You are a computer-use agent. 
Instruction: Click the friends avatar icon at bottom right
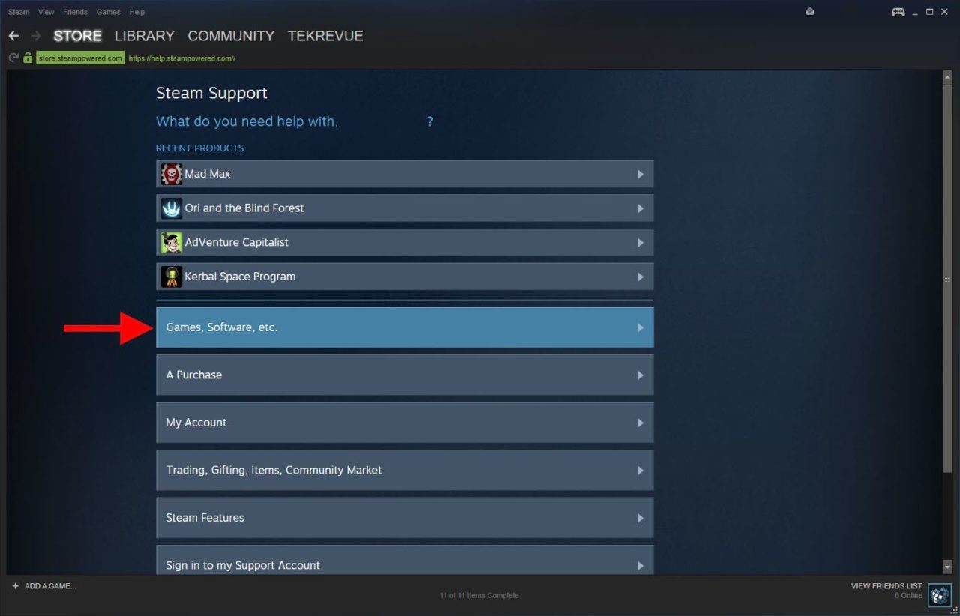tap(939, 595)
